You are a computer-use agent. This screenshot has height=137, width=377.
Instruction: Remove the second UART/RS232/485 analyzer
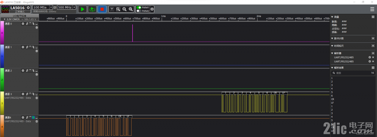click(x=373, y=62)
